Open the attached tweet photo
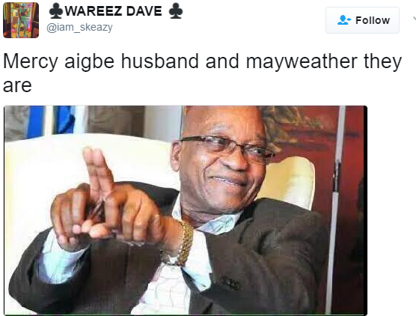This screenshot has width=416, height=316. click(x=186, y=210)
